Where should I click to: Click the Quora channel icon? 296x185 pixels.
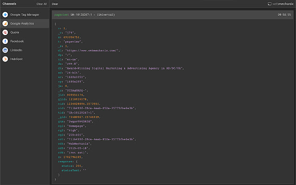pyautogui.click(x=5, y=32)
